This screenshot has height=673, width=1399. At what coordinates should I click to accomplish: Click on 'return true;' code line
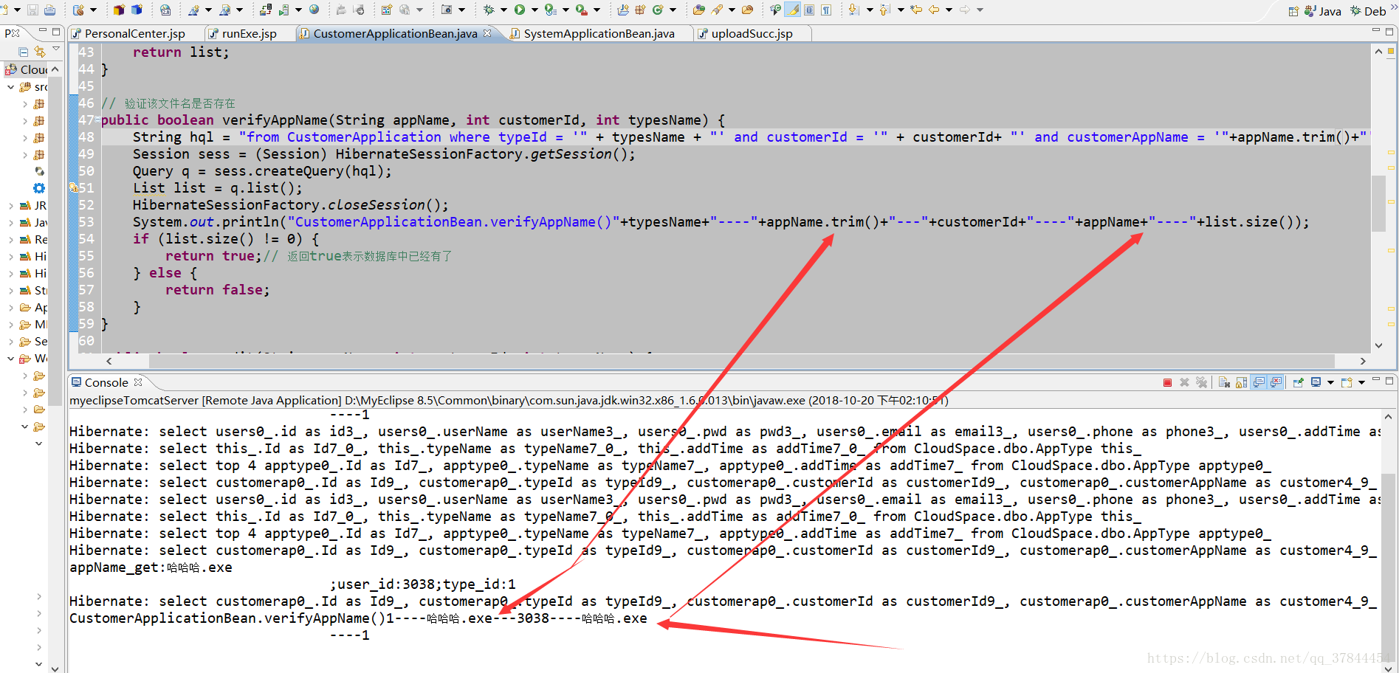(213, 256)
